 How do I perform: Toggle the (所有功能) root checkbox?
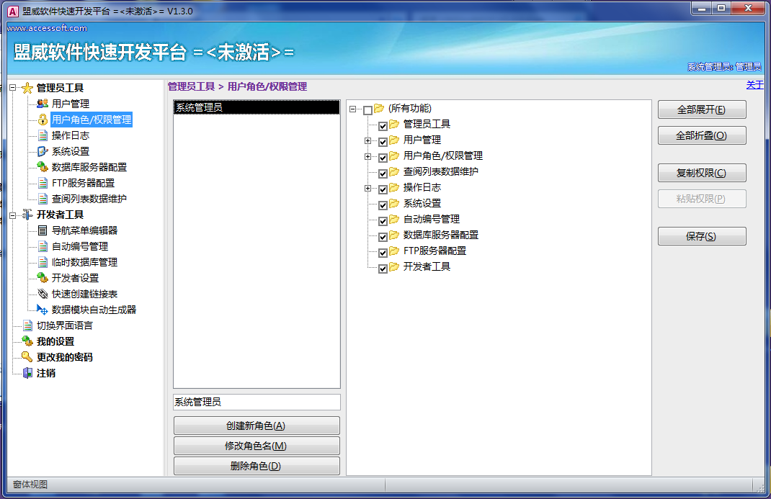coord(367,110)
